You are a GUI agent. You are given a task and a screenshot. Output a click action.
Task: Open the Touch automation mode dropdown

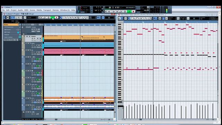tap(32, 18)
